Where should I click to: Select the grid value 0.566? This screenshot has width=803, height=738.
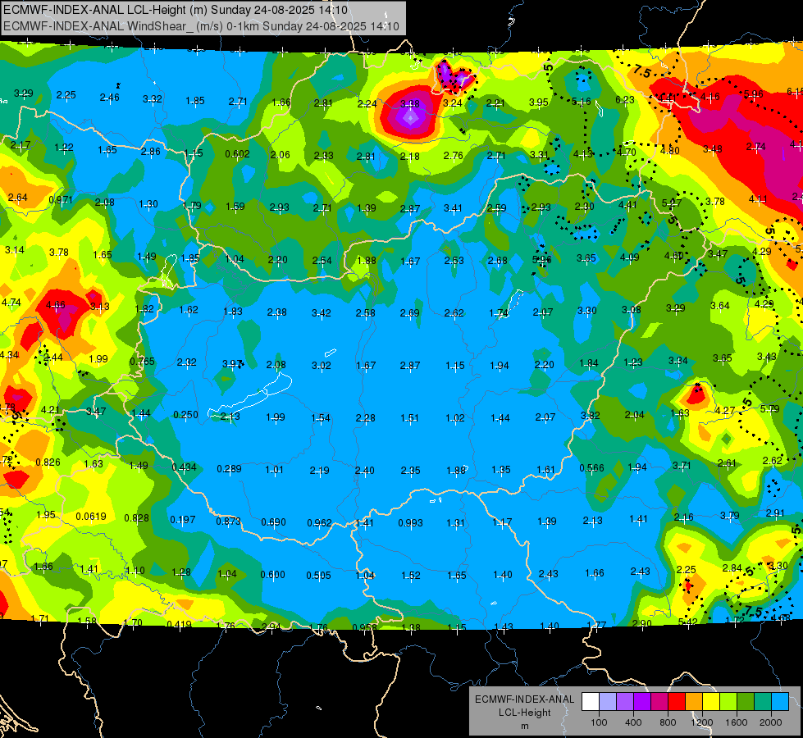coord(591,468)
